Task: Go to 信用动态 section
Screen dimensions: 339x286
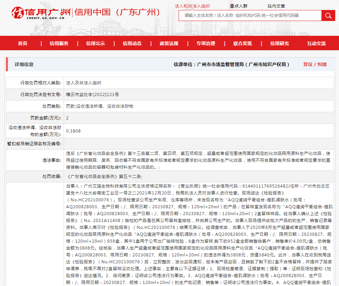Action: coord(132,43)
